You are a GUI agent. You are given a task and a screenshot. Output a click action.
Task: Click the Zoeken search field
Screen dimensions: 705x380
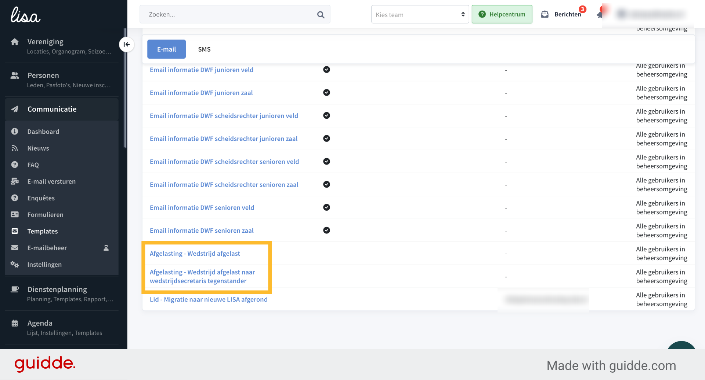(235, 14)
